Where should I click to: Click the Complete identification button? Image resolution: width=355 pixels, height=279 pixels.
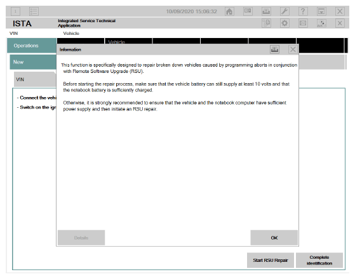[319, 260]
